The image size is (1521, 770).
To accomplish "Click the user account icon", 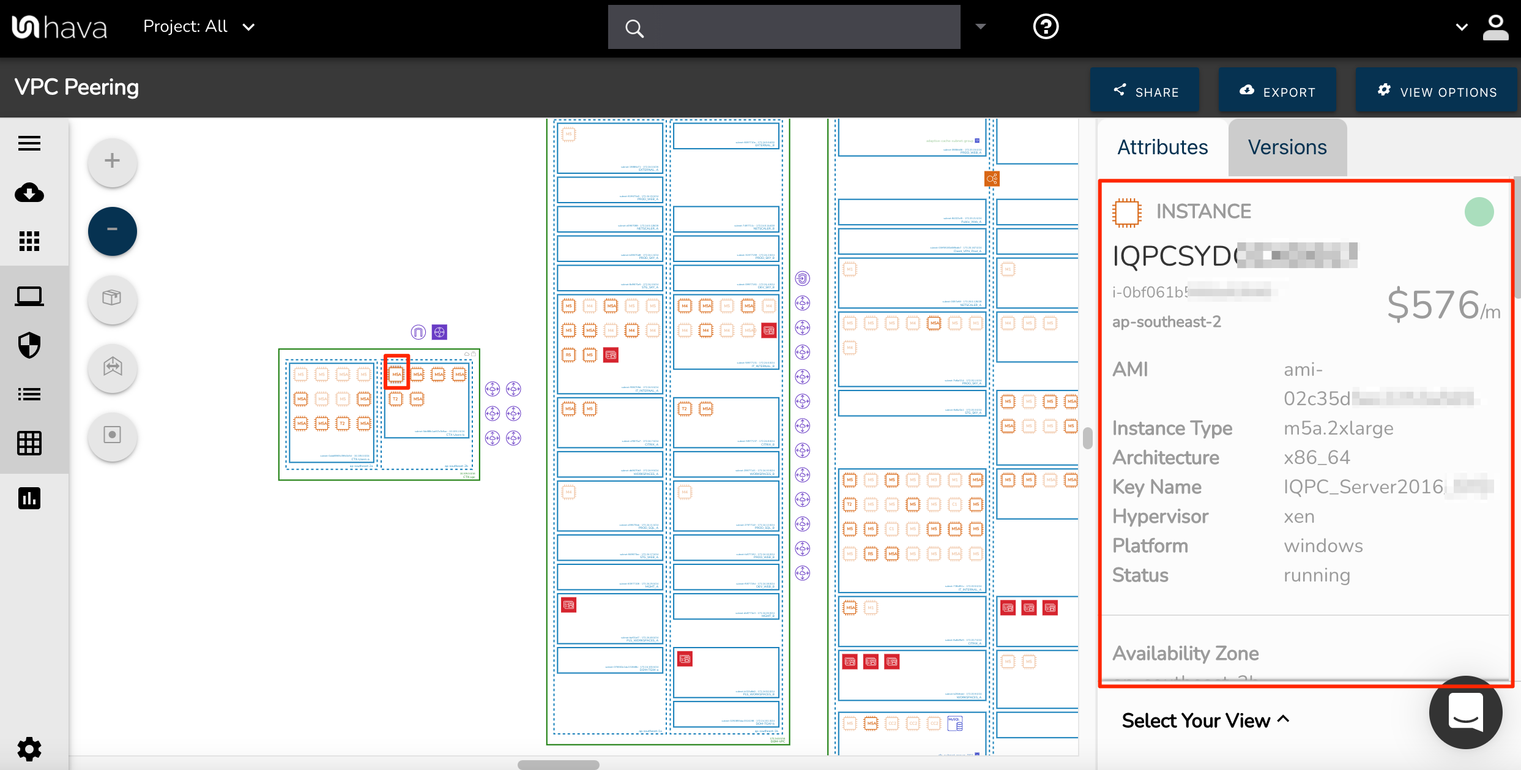I will pos(1497,26).
